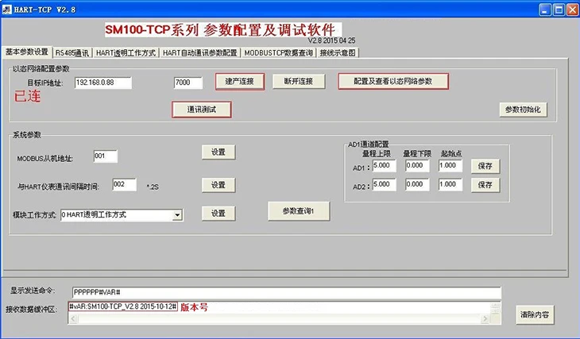
Task: Click the HART-TCP app icon in title bar
Action: coord(6,10)
